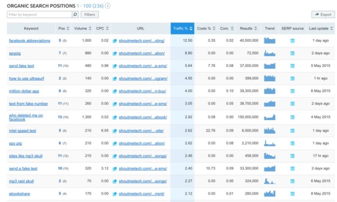
Task: View SERP source icon for mp3 raid skull
Action: pyautogui.click(x=292, y=181)
